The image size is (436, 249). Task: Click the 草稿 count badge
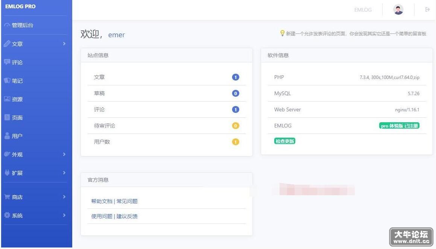pos(235,93)
